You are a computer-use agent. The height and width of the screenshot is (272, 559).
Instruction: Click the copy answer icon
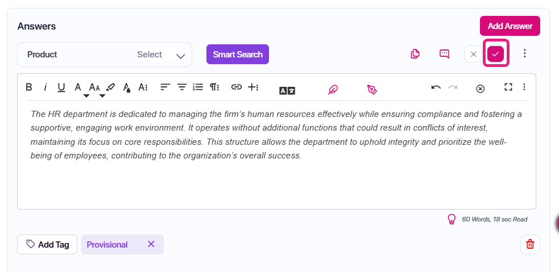click(x=415, y=54)
